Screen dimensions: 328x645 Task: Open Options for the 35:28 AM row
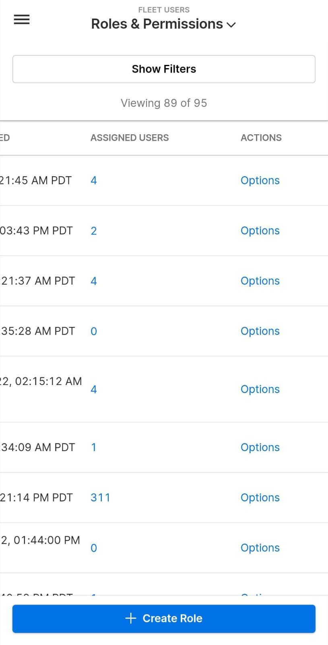pyautogui.click(x=260, y=331)
